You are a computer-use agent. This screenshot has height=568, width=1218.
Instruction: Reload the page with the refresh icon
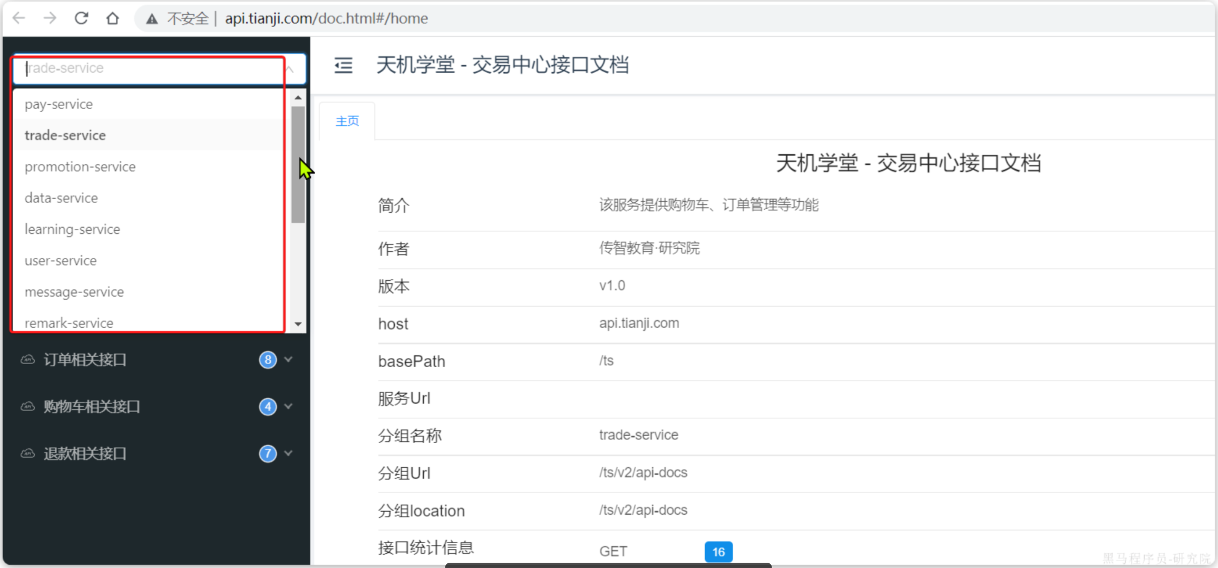81,18
